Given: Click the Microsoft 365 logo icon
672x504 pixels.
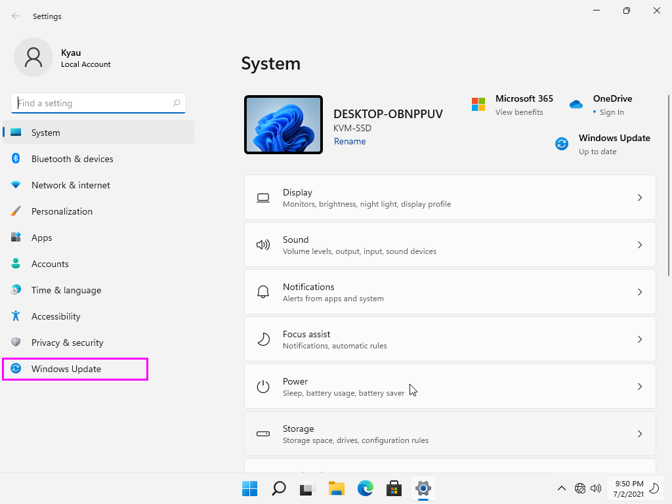Looking at the screenshot, I should pyautogui.click(x=478, y=104).
